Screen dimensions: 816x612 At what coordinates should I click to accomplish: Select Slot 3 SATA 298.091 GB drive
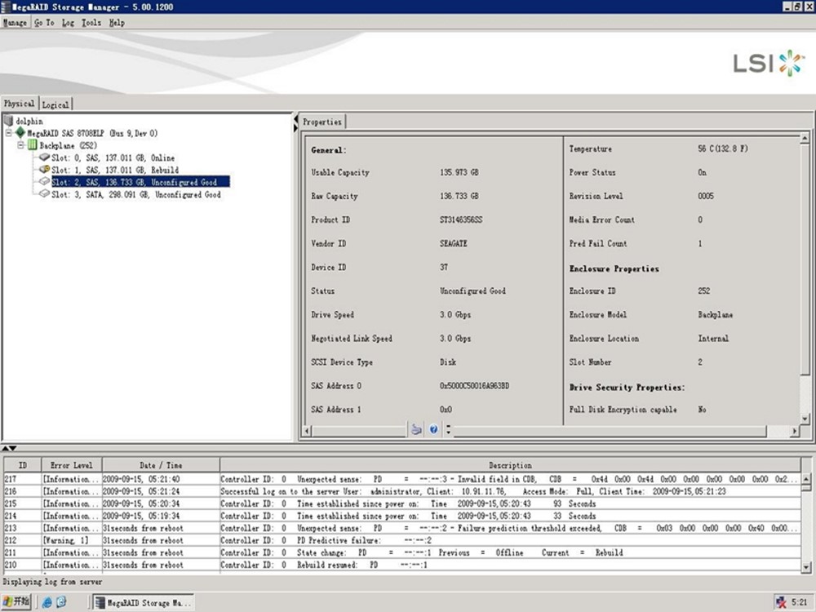click(135, 195)
